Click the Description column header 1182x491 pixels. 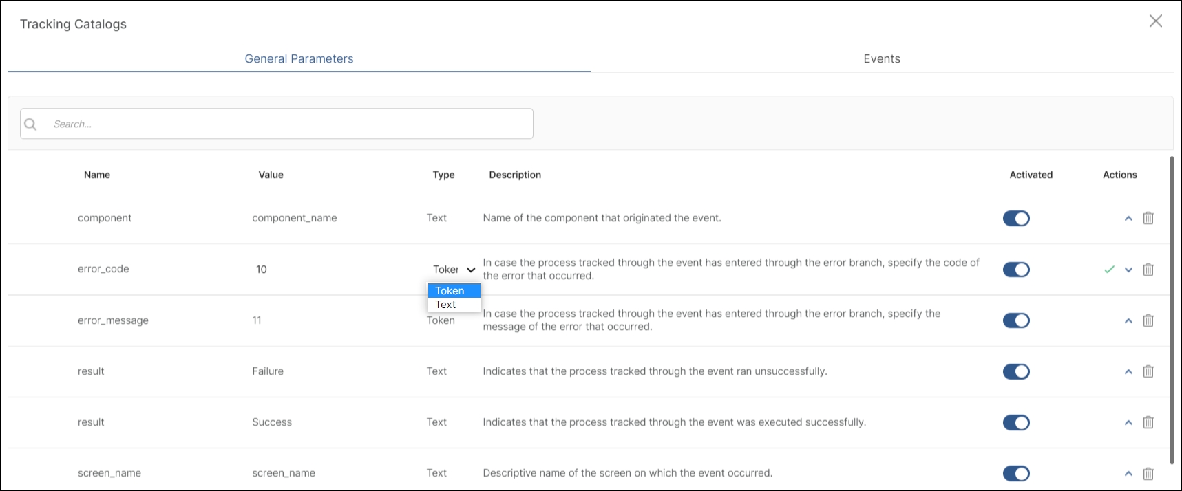point(515,175)
